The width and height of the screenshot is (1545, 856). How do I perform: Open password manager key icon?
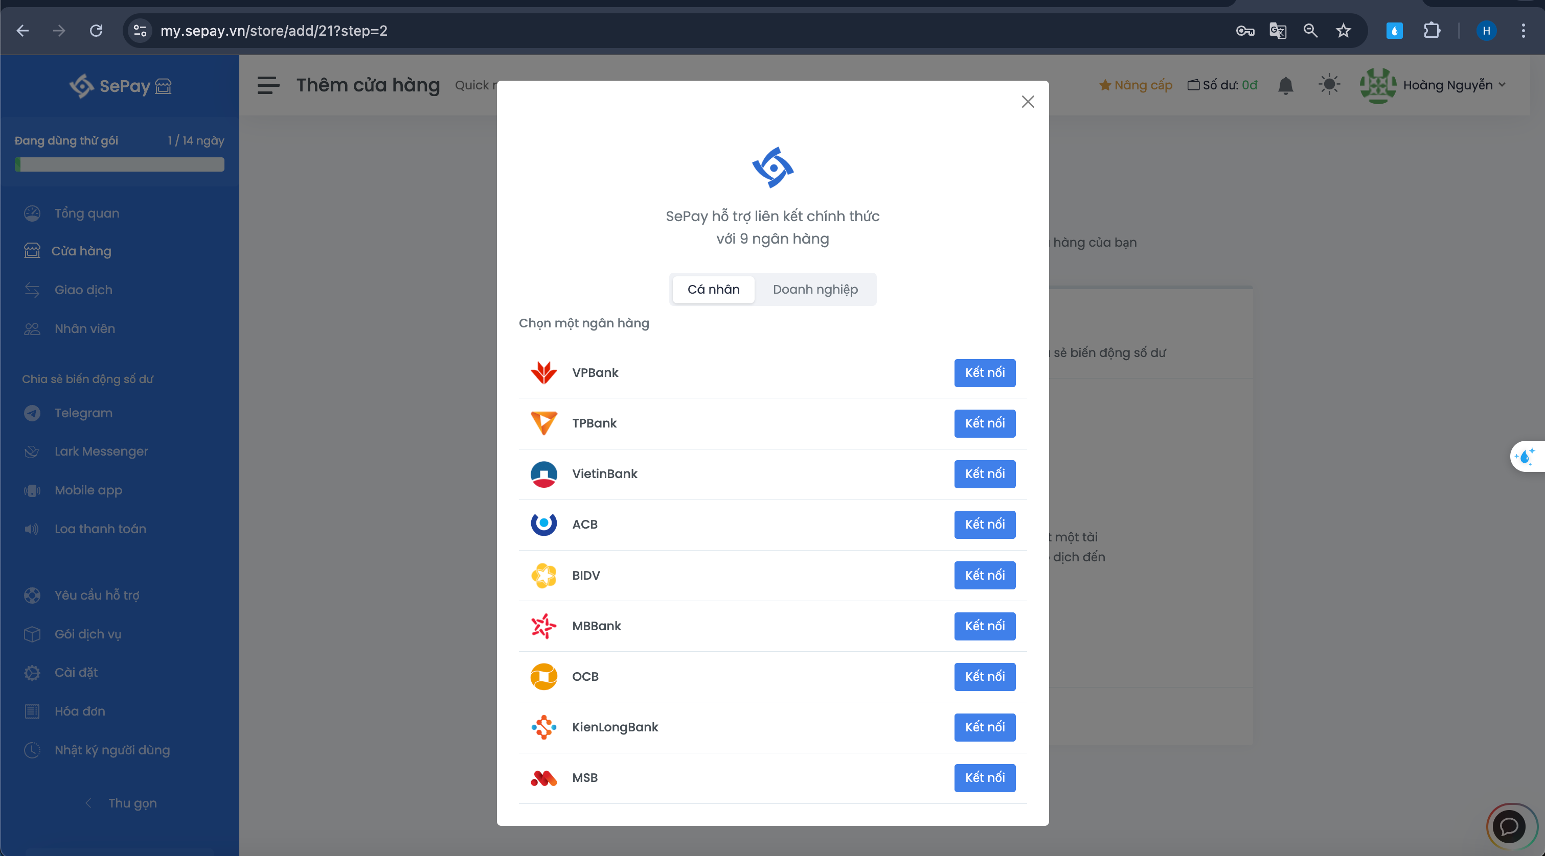point(1245,31)
